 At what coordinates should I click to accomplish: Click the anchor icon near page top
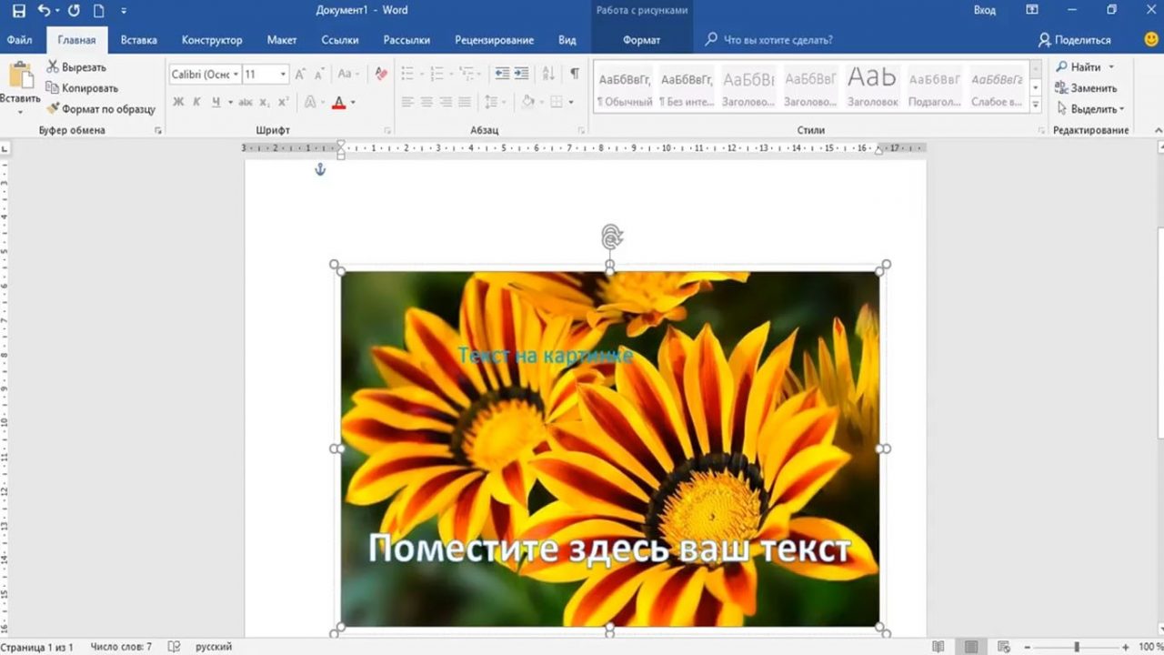tap(319, 170)
